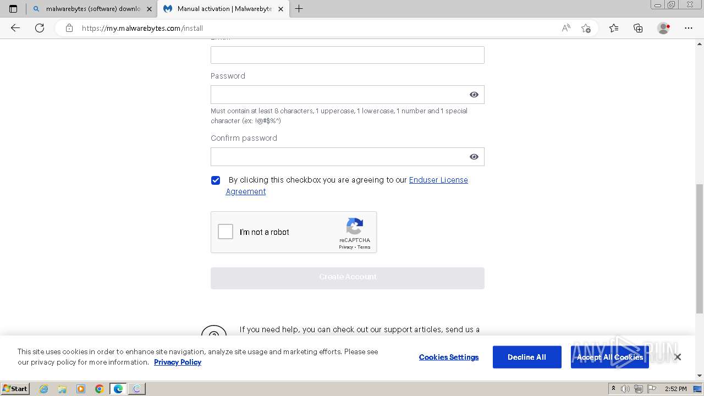The image size is (704, 396).
Task: Open the Enduser License Agreement link
Action: (x=438, y=180)
